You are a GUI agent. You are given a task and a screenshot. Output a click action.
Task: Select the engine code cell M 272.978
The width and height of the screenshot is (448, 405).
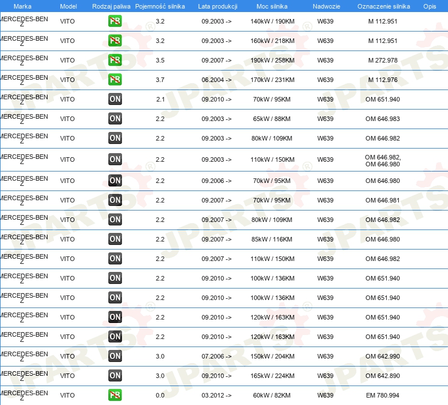(x=383, y=60)
